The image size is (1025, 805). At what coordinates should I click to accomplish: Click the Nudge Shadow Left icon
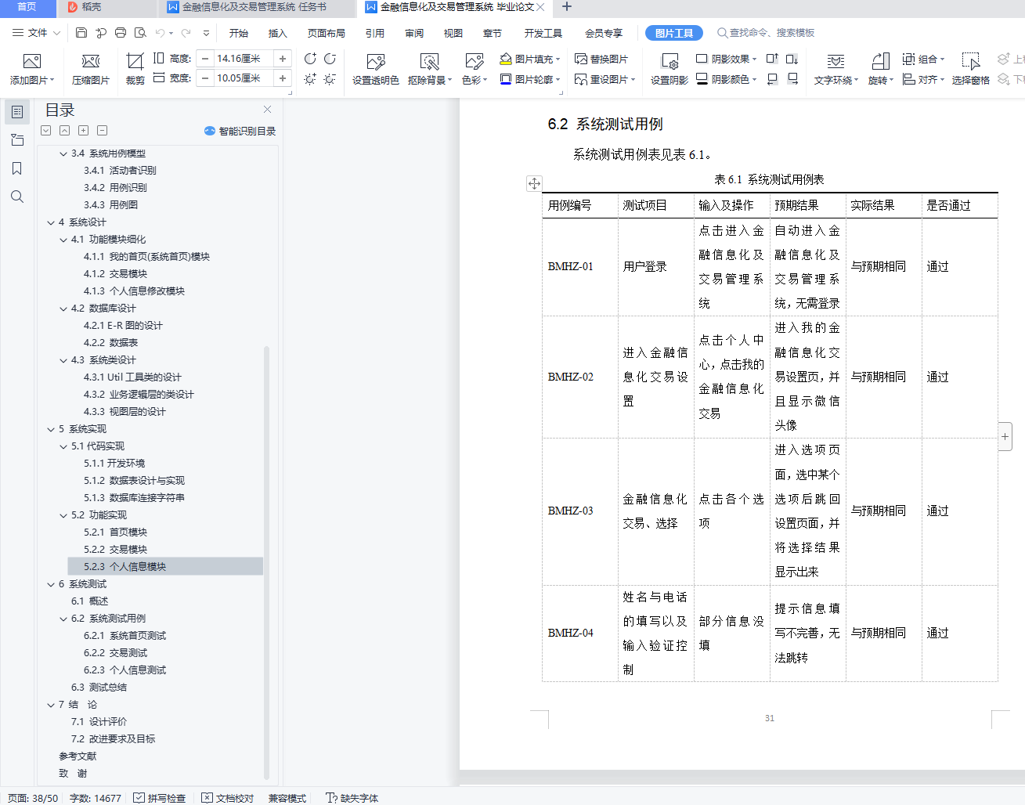pos(772,79)
